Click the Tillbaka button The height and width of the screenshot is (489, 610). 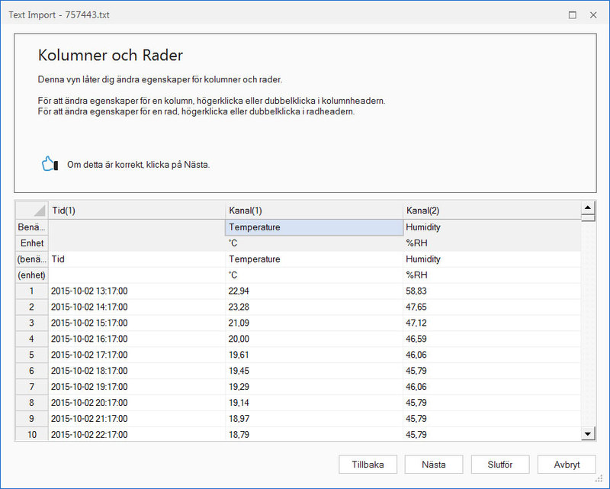[x=368, y=465]
